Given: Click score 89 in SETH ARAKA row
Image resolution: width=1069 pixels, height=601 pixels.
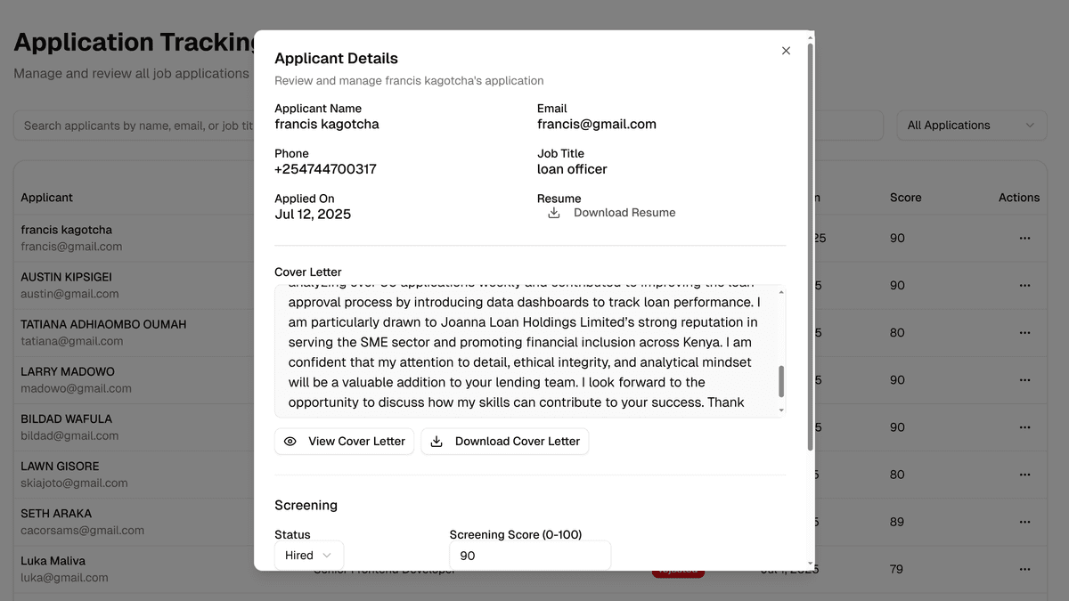Looking at the screenshot, I should [x=896, y=522].
